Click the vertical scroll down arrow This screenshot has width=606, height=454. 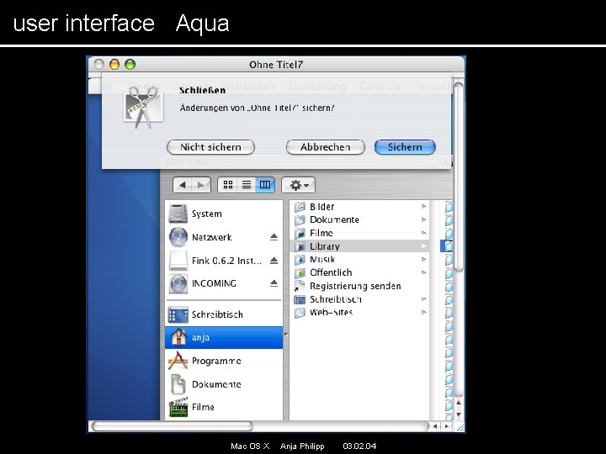coord(459,414)
